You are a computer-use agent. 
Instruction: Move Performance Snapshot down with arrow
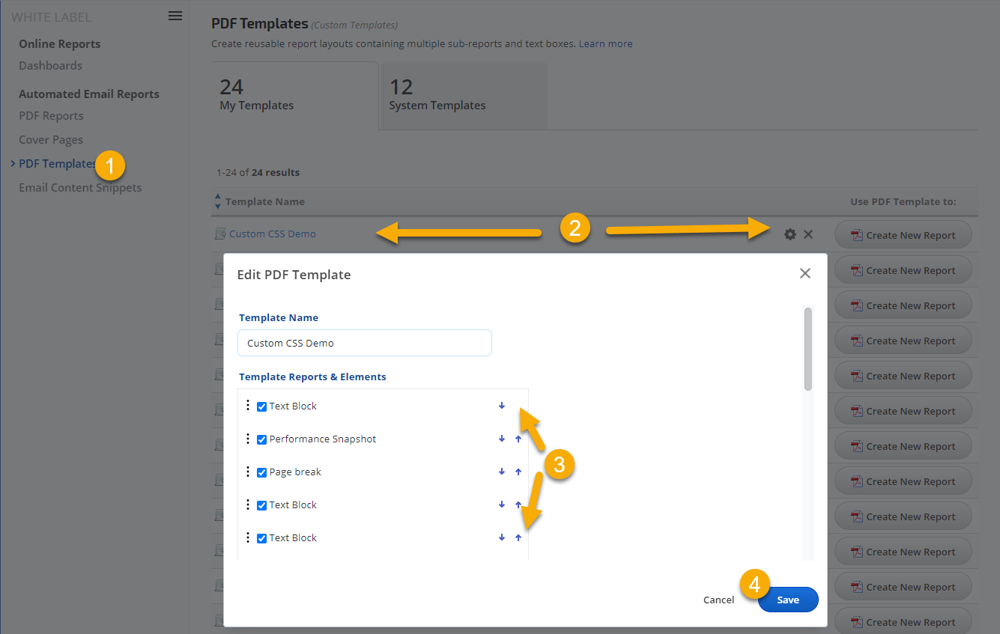tap(502, 439)
